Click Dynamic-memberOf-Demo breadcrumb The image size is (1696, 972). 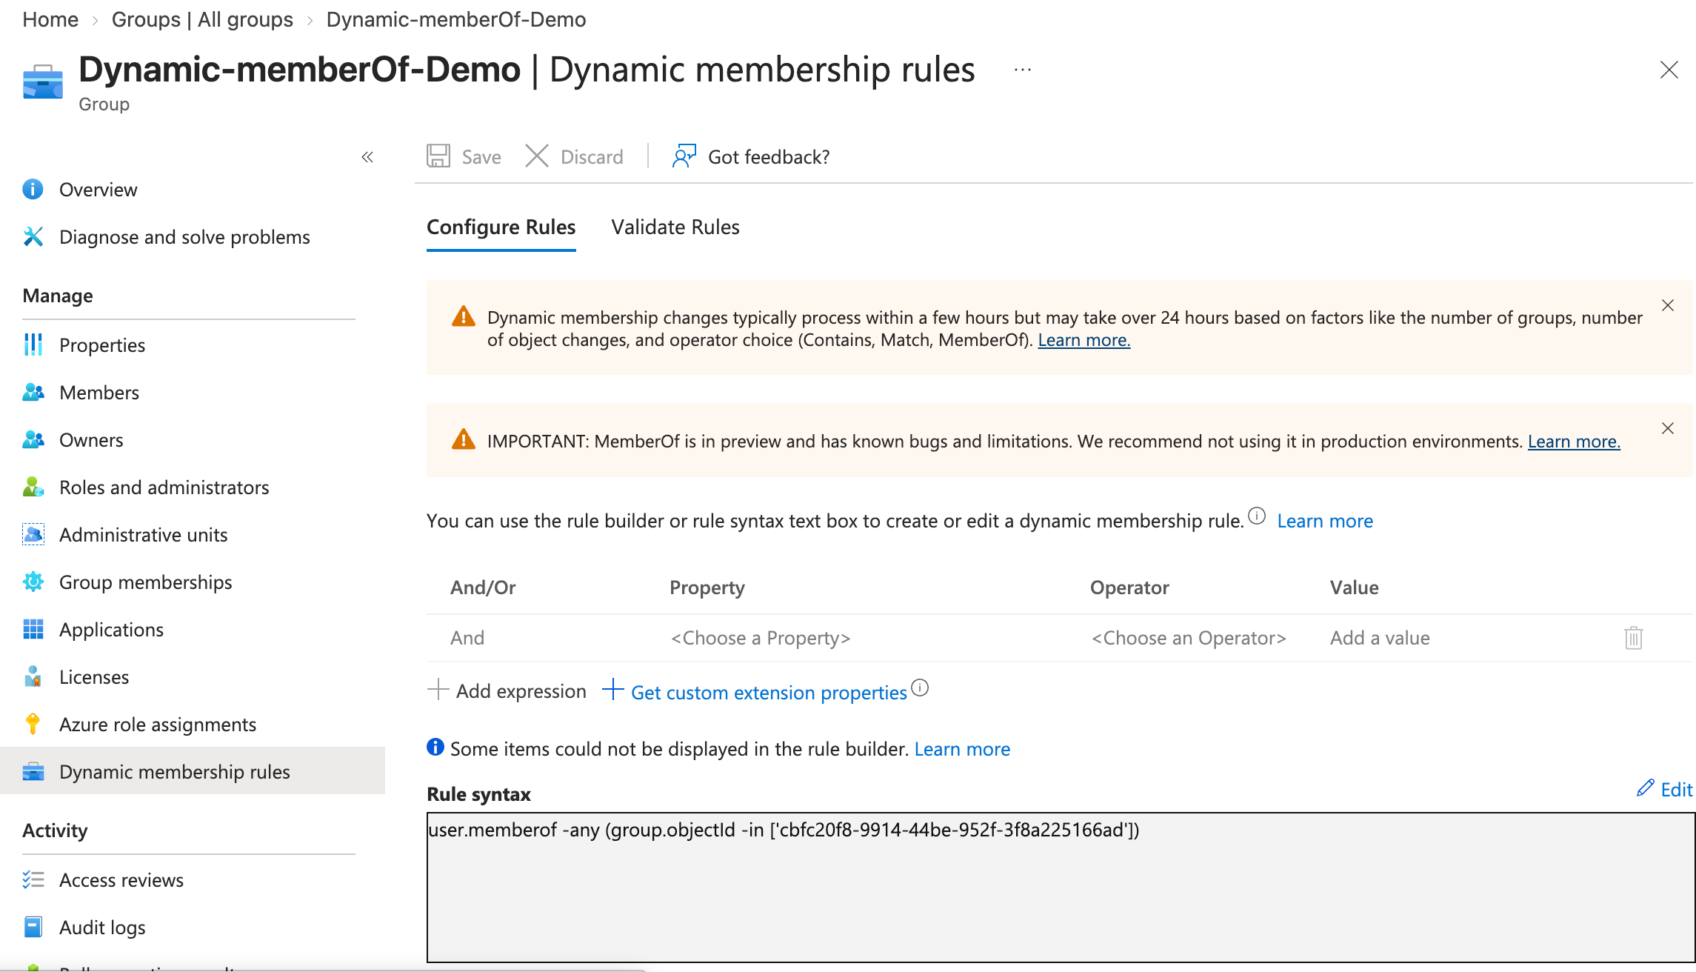pyautogui.click(x=456, y=19)
